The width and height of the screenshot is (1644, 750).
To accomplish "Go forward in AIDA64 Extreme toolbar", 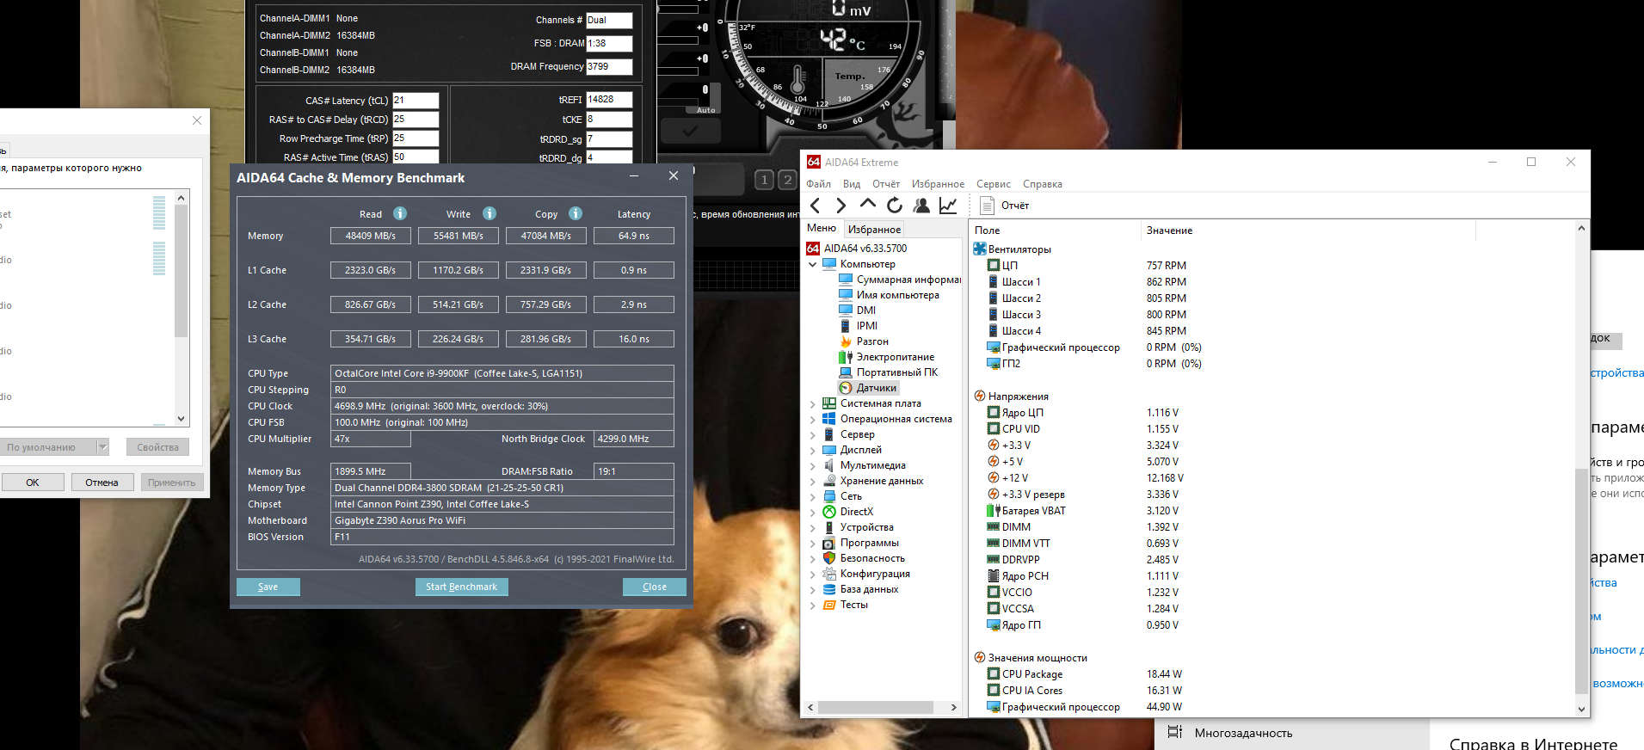I will [841, 206].
